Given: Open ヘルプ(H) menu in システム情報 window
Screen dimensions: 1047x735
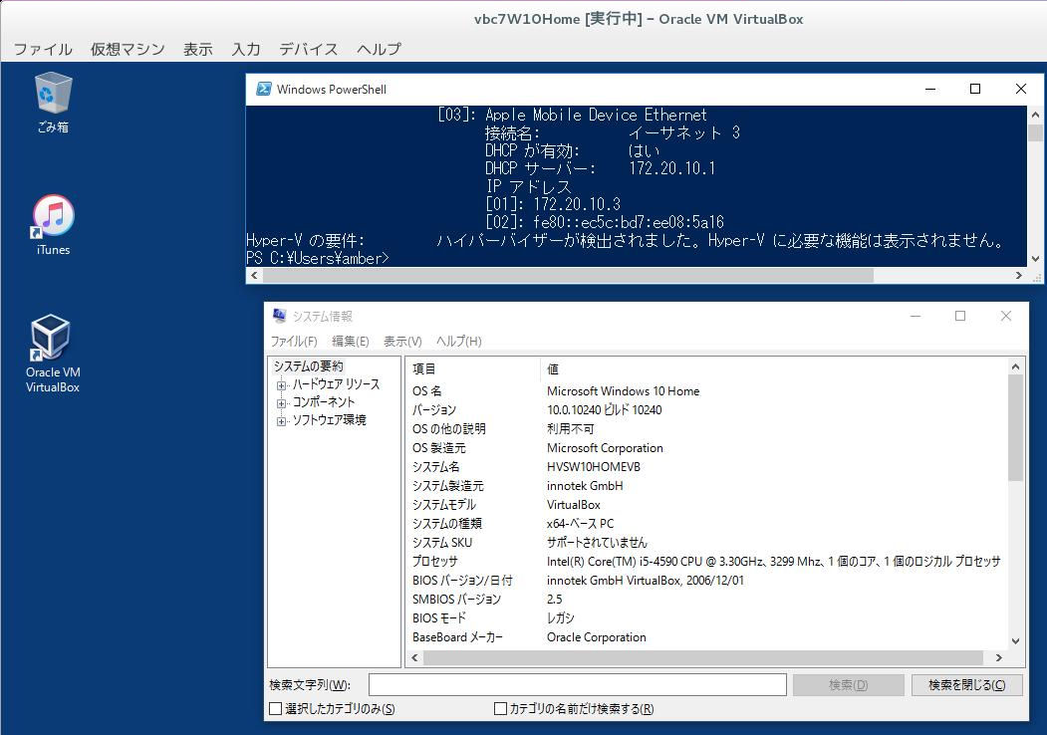Looking at the screenshot, I should pos(458,342).
